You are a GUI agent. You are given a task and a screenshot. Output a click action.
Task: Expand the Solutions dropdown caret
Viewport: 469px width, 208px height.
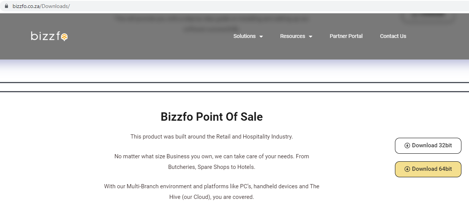pyautogui.click(x=261, y=36)
